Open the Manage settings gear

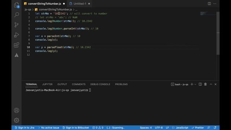(x=17, y=120)
